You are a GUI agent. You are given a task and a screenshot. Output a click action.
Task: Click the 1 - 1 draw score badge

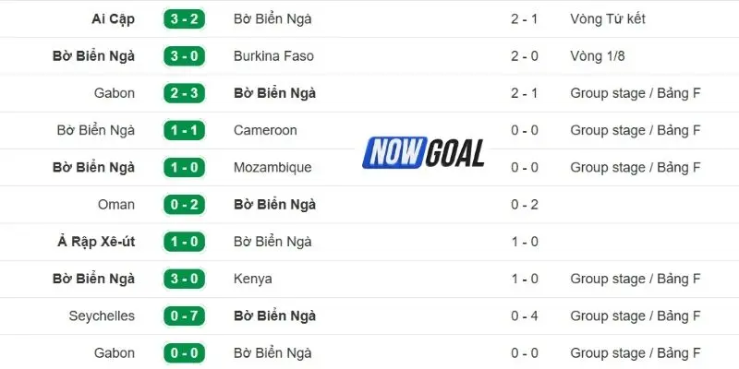click(x=185, y=130)
